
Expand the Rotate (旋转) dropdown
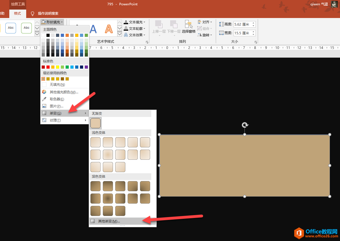tap(205, 35)
